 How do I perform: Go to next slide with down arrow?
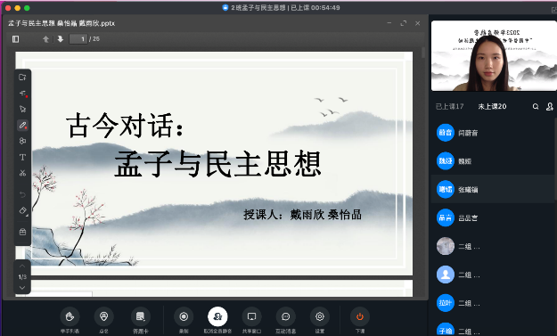pyautogui.click(x=61, y=39)
